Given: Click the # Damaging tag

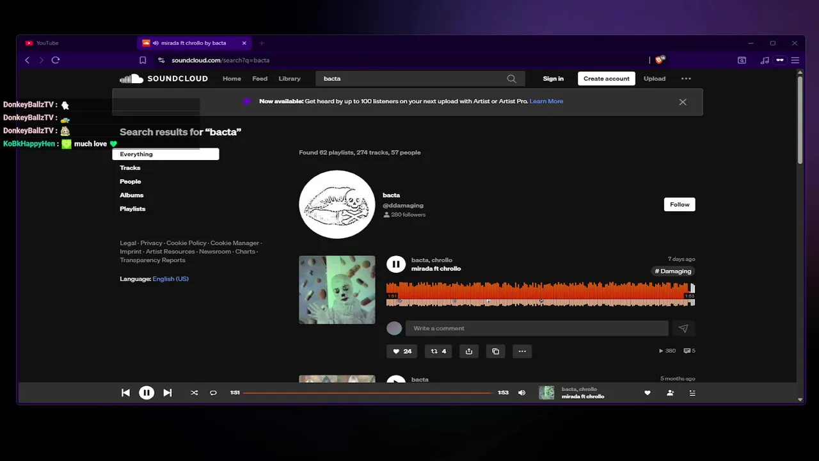Looking at the screenshot, I should click(x=673, y=271).
